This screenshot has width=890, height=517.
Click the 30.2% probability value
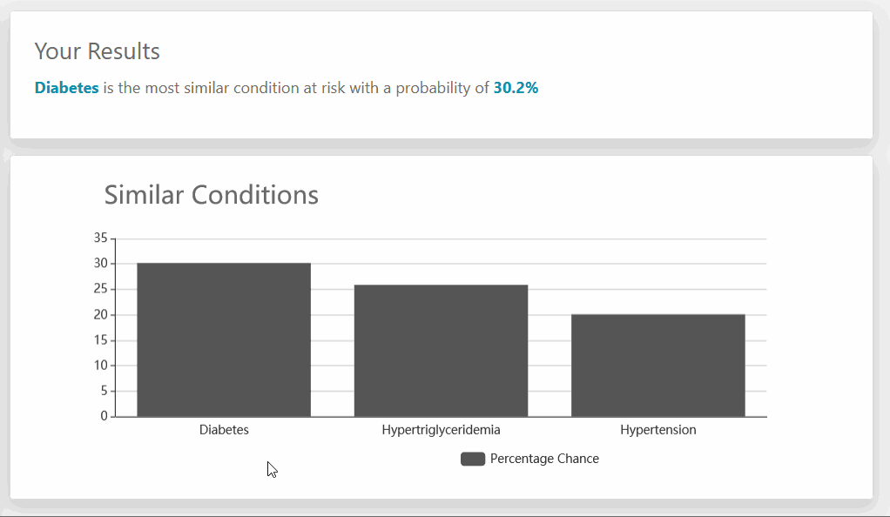[516, 88]
